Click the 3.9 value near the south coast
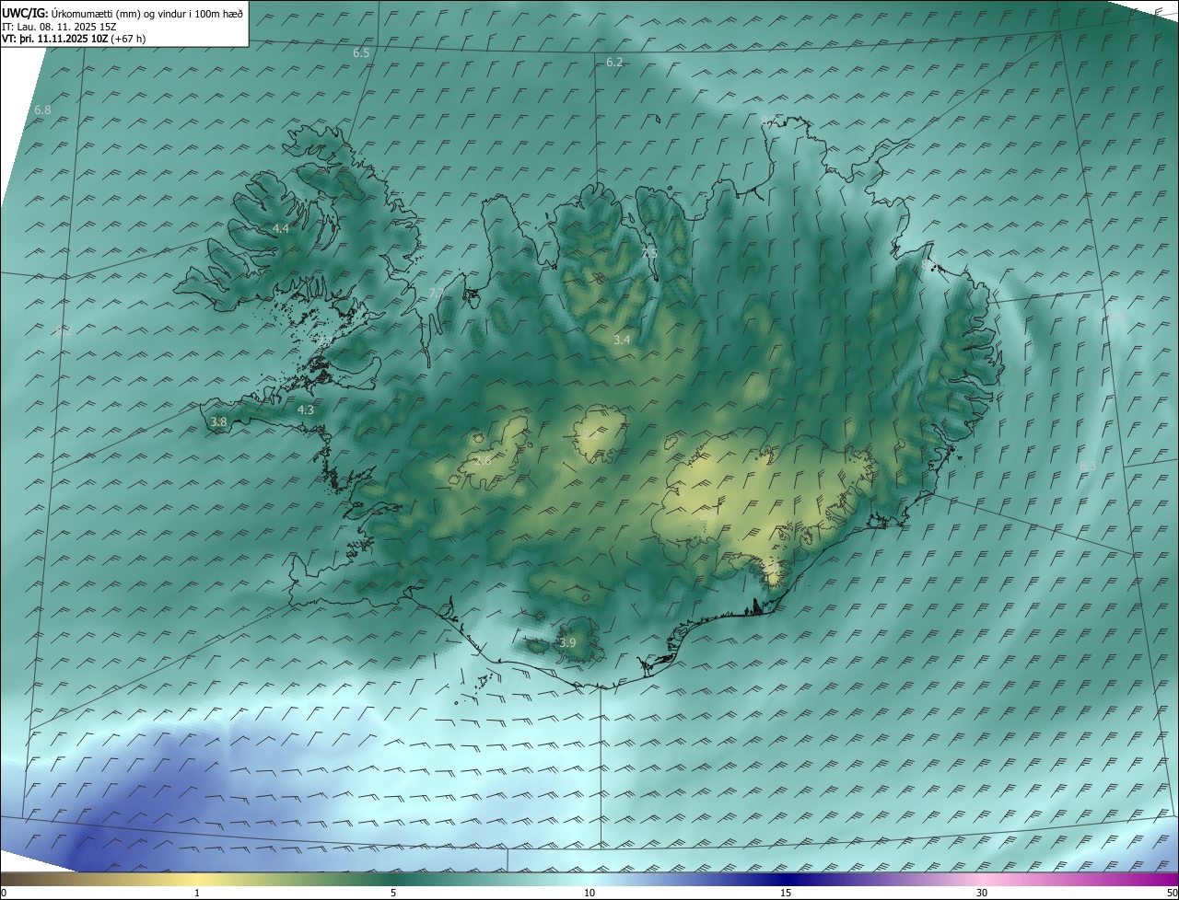The width and height of the screenshot is (1179, 900). [x=567, y=642]
